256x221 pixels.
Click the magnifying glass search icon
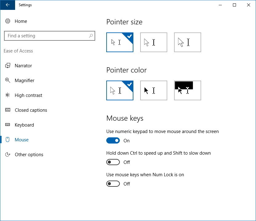pyautogui.click(x=91, y=36)
